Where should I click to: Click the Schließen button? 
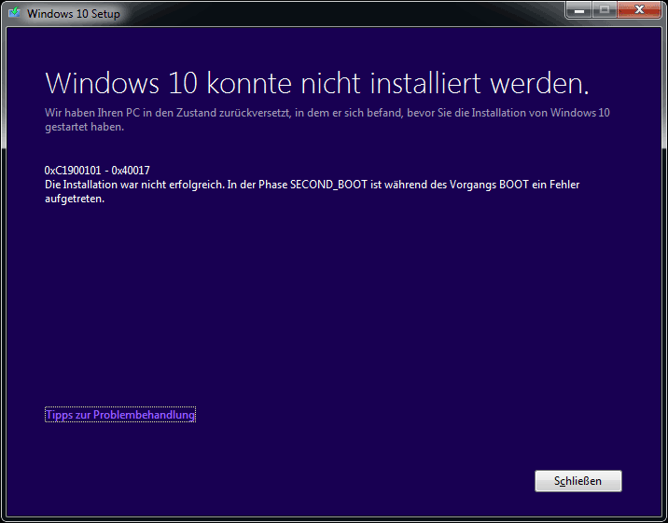point(578,481)
